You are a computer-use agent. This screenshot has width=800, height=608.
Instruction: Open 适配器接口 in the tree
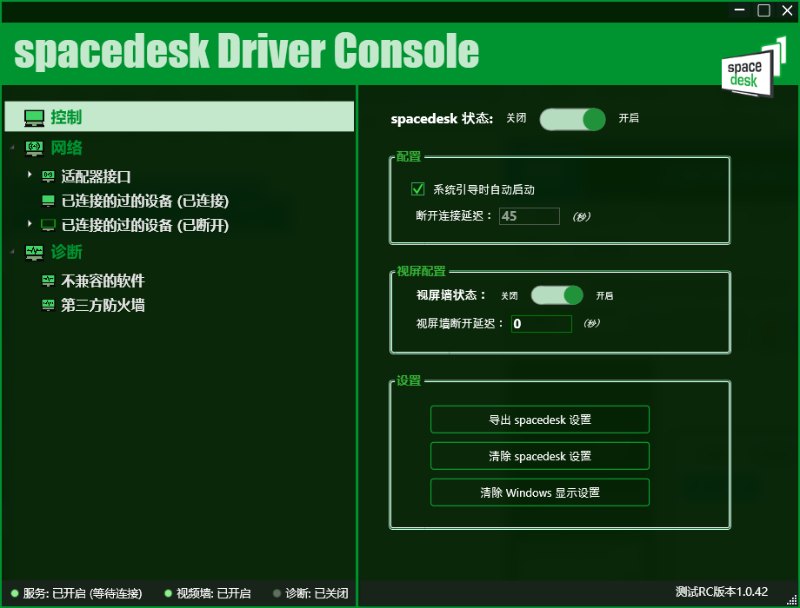pos(96,176)
